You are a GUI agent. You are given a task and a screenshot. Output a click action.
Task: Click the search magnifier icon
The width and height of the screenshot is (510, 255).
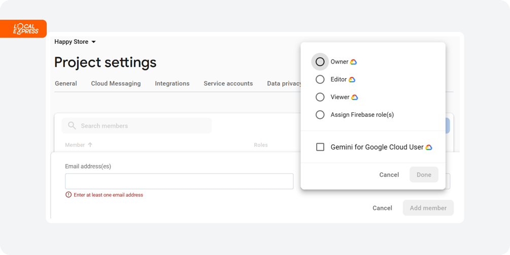click(x=72, y=125)
